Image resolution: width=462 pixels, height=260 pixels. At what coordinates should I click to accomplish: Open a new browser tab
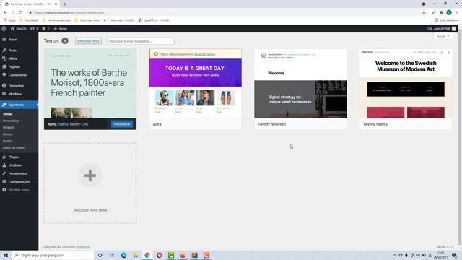(65, 4)
